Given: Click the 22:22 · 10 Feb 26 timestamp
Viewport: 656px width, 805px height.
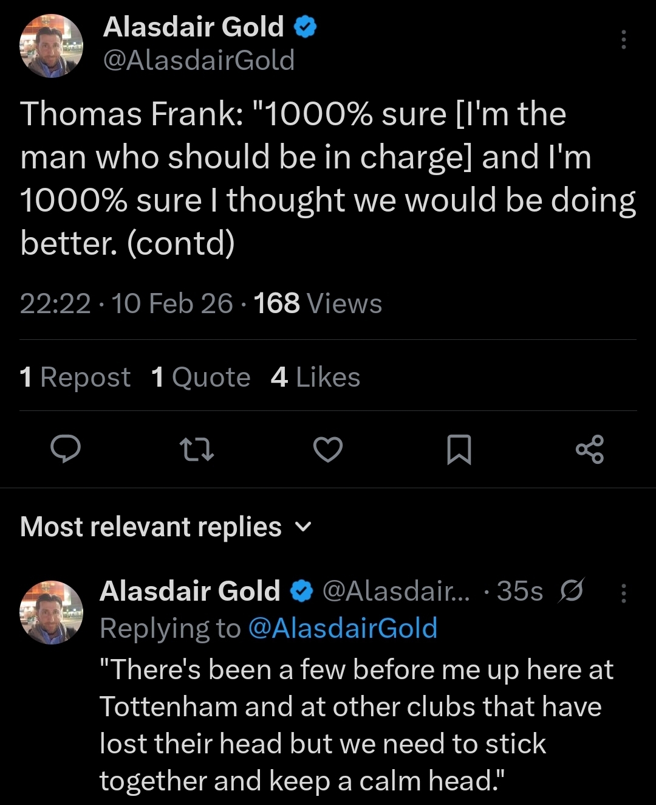Looking at the screenshot, I should [x=126, y=303].
